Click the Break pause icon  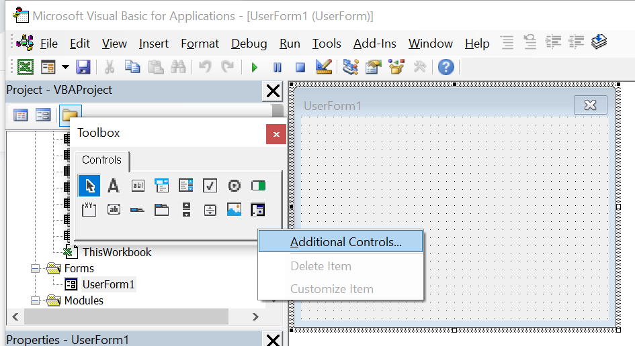pos(278,67)
